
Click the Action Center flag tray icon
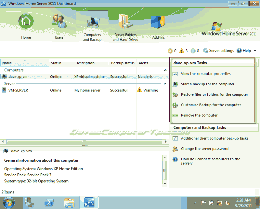tap(203, 203)
